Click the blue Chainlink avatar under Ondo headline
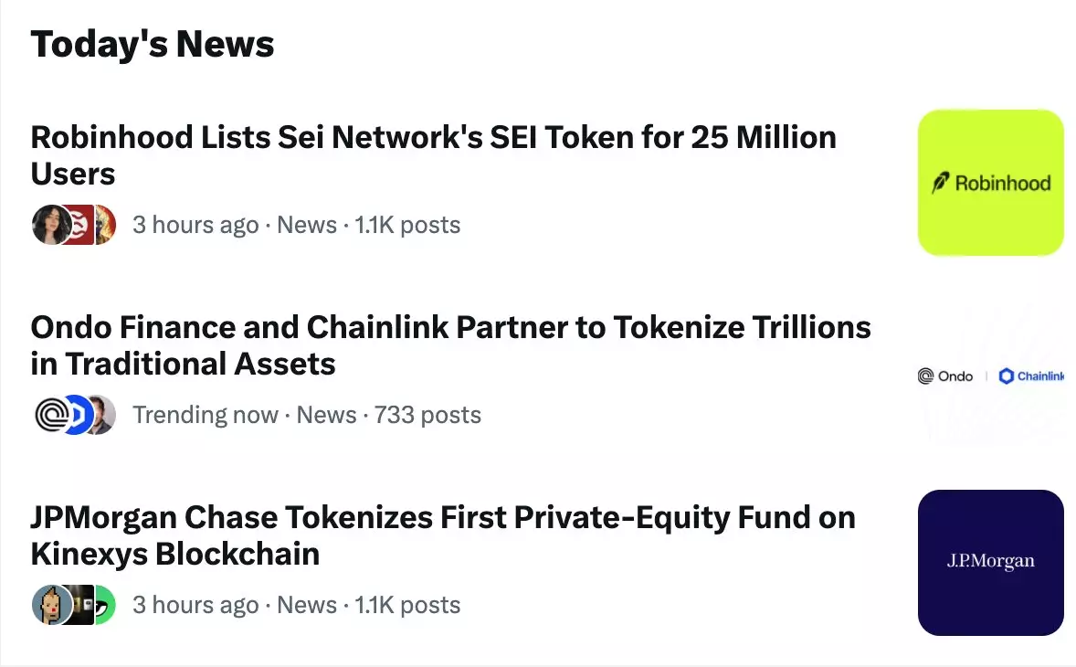 [x=78, y=415]
